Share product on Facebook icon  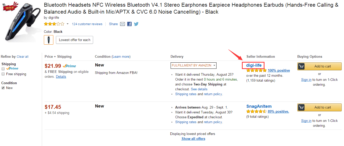coord(129,24)
